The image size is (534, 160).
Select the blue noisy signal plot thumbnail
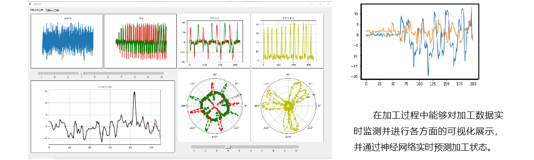(x=67, y=41)
